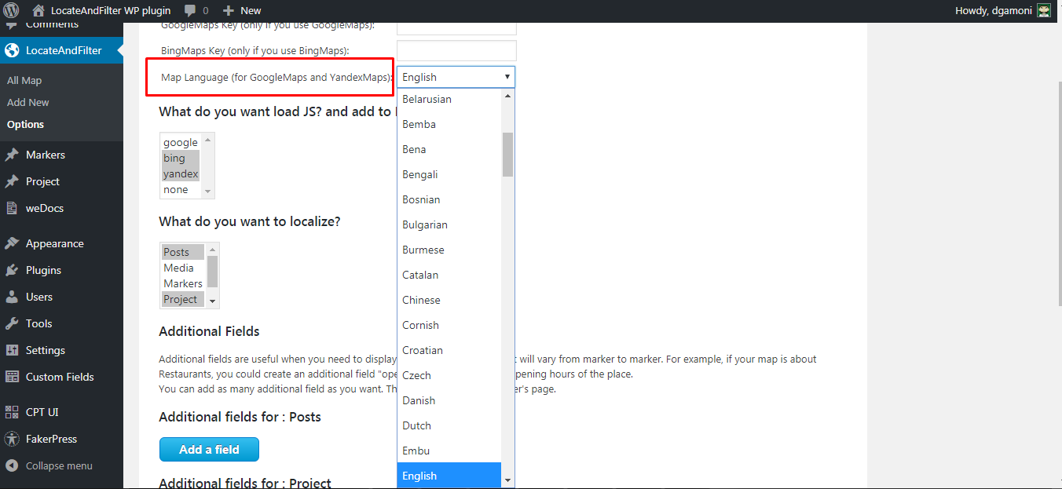Click the Tools wrench icon
This screenshot has width=1062, height=489.
click(12, 323)
